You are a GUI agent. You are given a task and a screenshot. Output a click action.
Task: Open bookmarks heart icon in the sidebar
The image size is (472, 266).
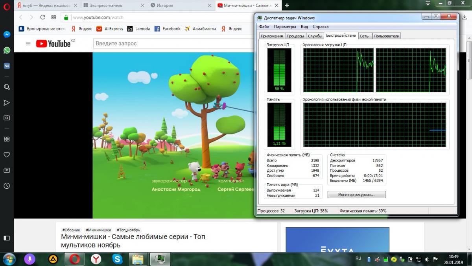7,154
